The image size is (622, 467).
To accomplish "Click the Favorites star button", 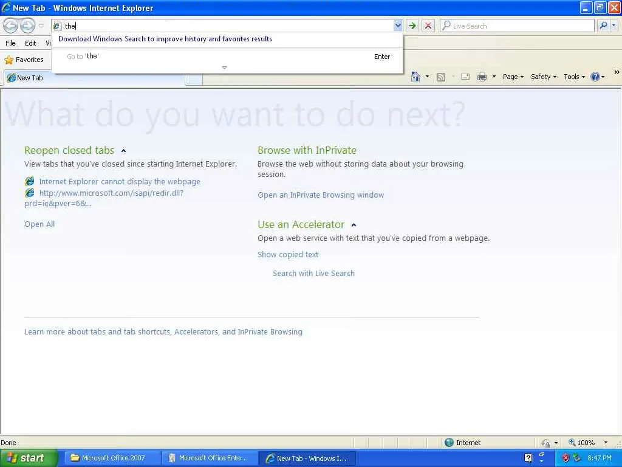I will point(24,60).
